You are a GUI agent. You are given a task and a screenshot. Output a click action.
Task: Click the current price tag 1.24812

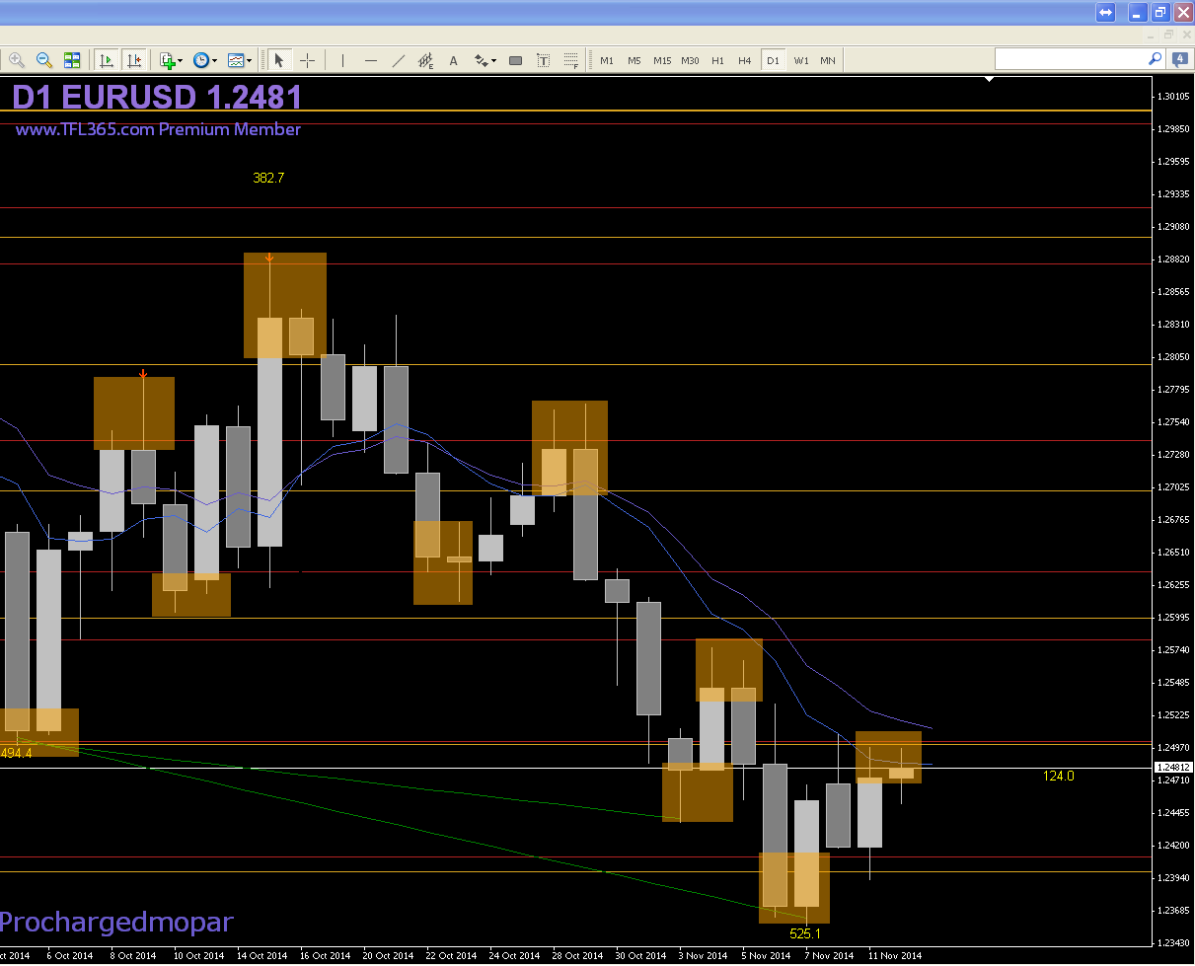coord(1173,767)
